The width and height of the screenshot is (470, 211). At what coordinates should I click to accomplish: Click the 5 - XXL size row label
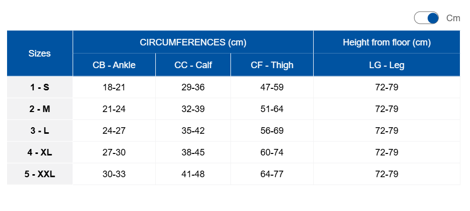pos(39,174)
